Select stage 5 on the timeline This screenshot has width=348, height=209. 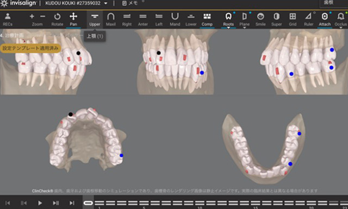tap(144, 203)
